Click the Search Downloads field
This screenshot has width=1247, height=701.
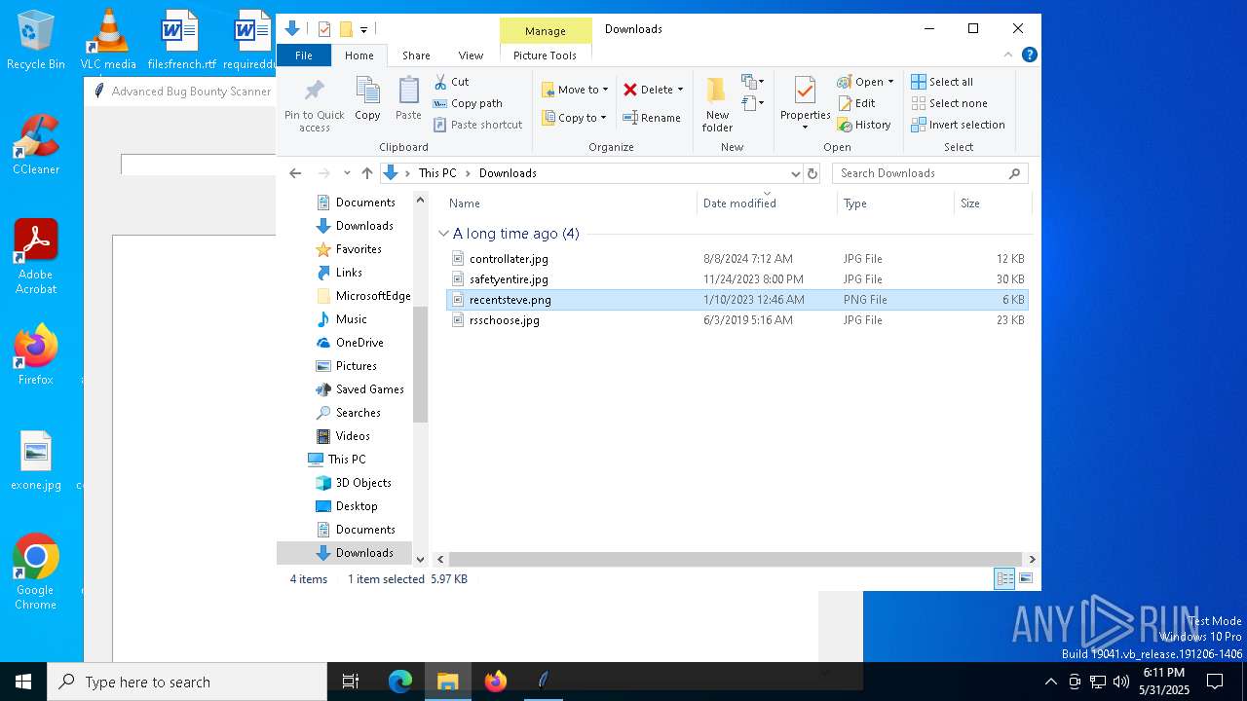click(x=929, y=173)
